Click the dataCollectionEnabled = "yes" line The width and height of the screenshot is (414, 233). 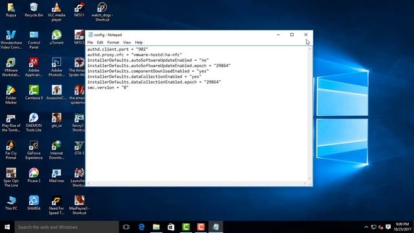pyautogui.click(x=144, y=76)
